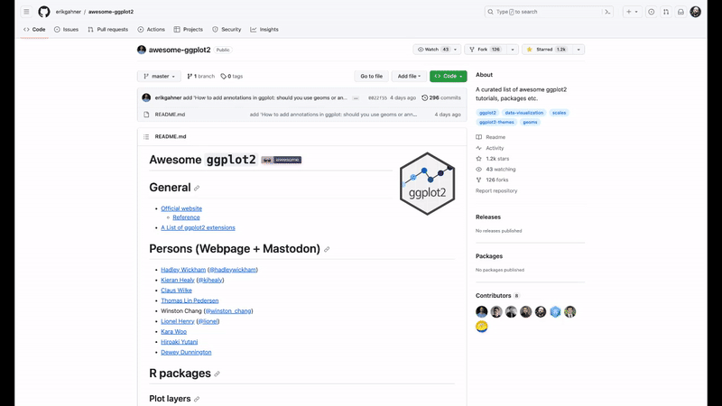Click the repository owner avatar beside title
The width and height of the screenshot is (722, 406).
click(142, 50)
